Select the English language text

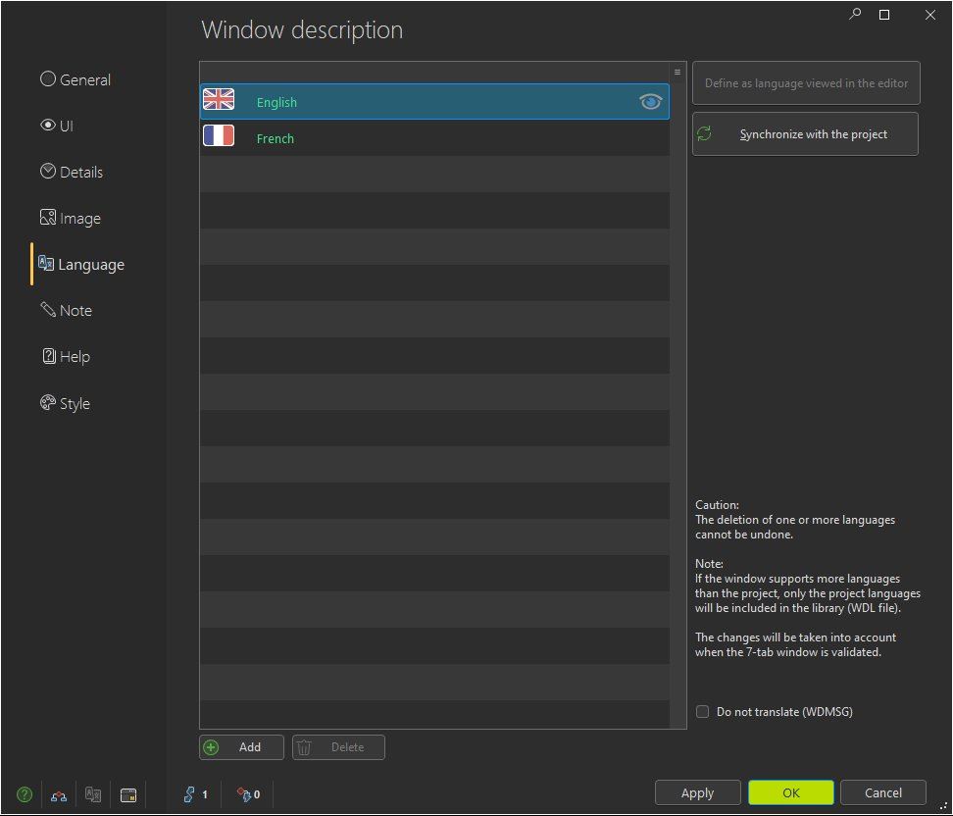[x=276, y=102]
